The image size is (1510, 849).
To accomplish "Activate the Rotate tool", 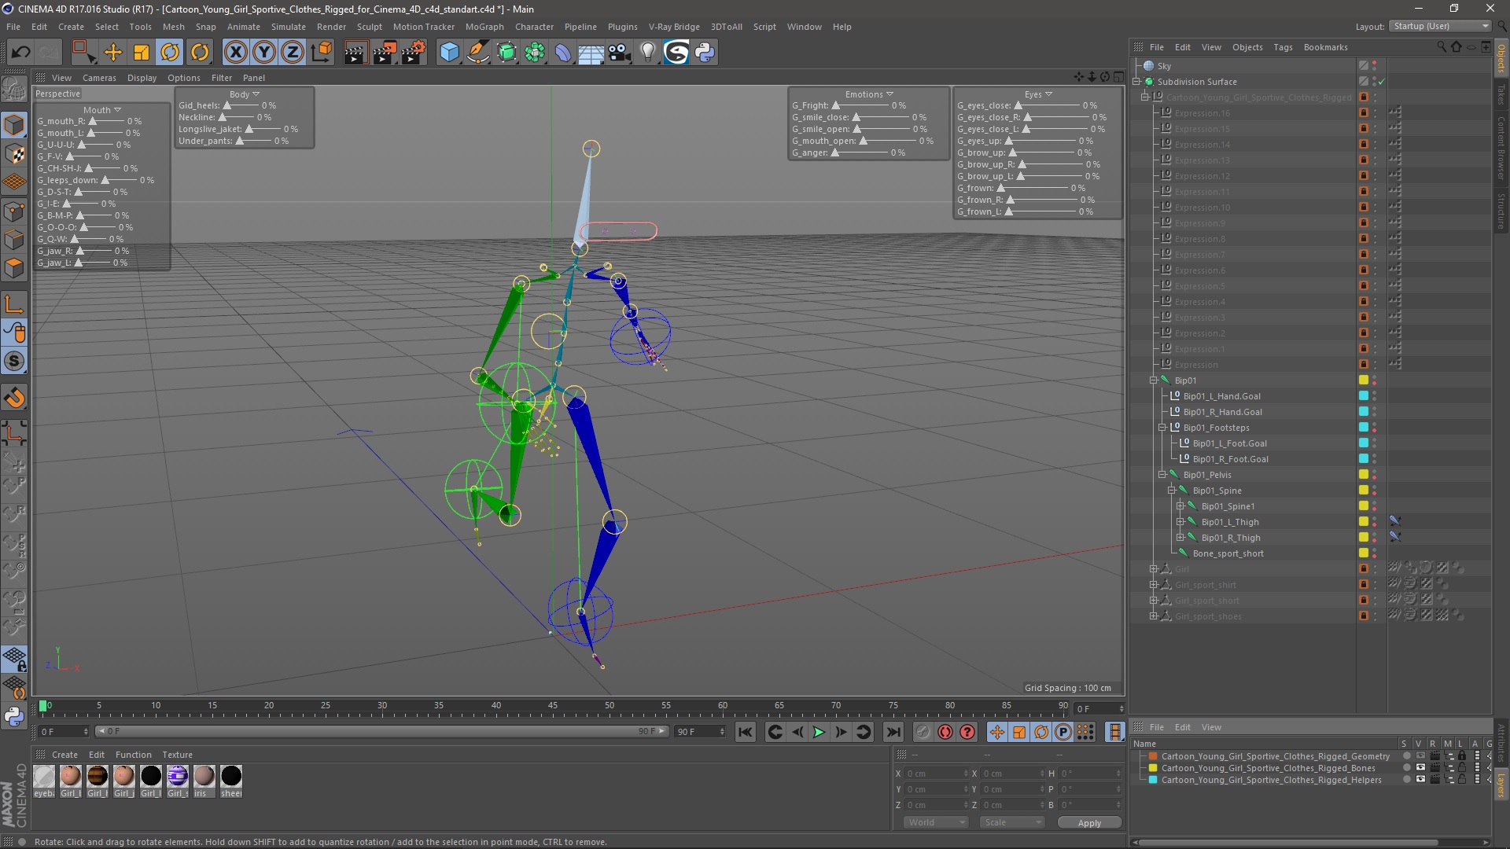I will pos(170,53).
